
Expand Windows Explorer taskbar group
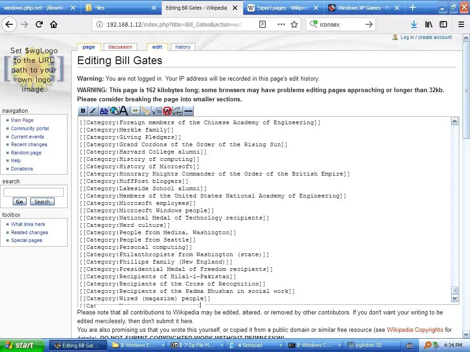tap(138, 345)
